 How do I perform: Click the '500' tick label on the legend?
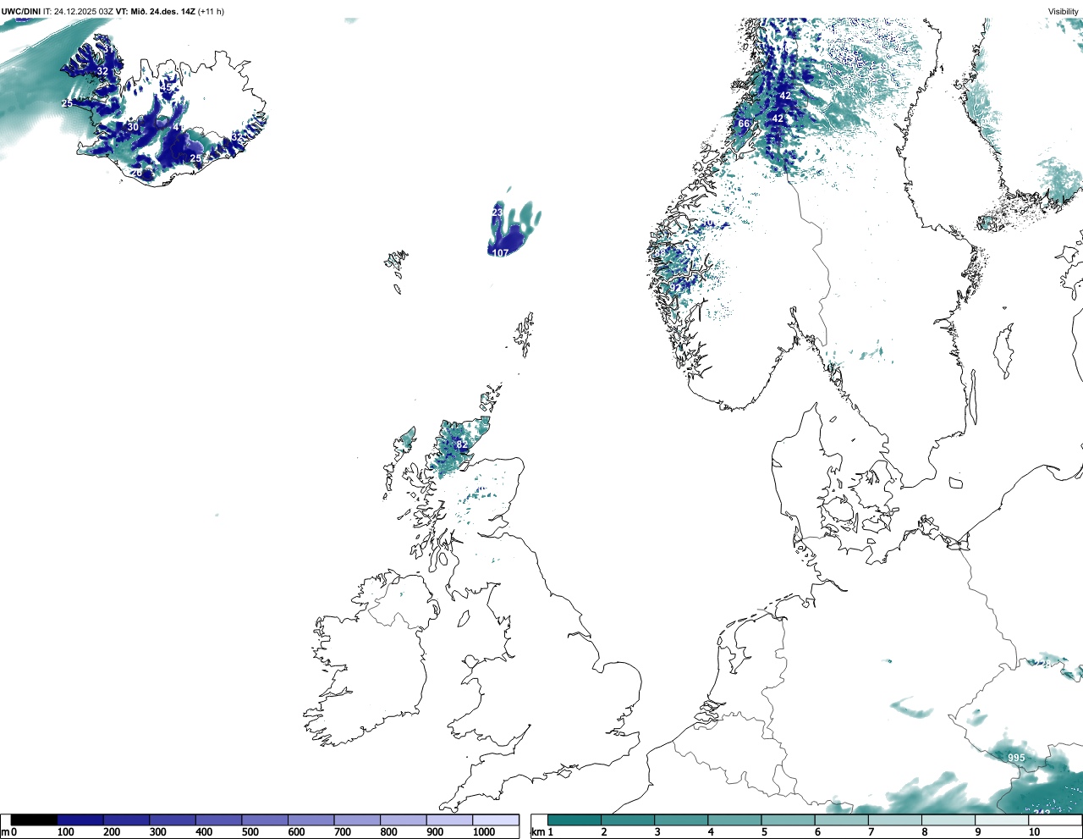click(x=250, y=832)
